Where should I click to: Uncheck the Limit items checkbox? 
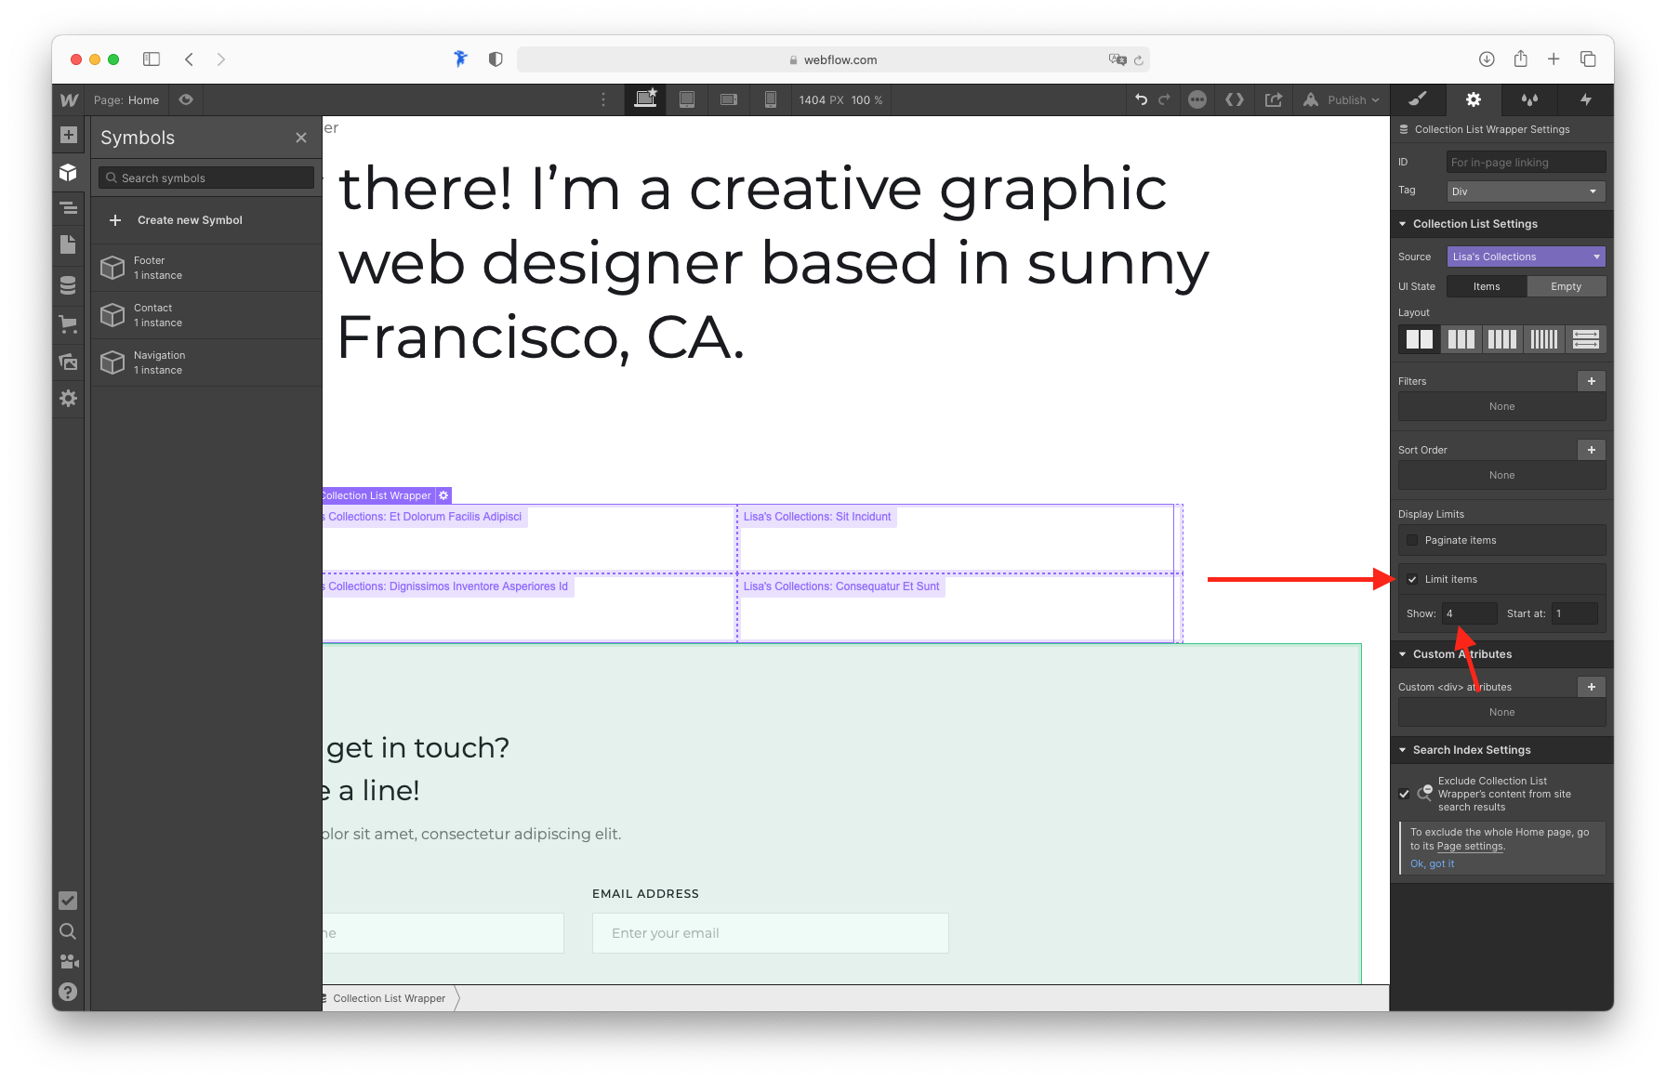coord(1412,578)
